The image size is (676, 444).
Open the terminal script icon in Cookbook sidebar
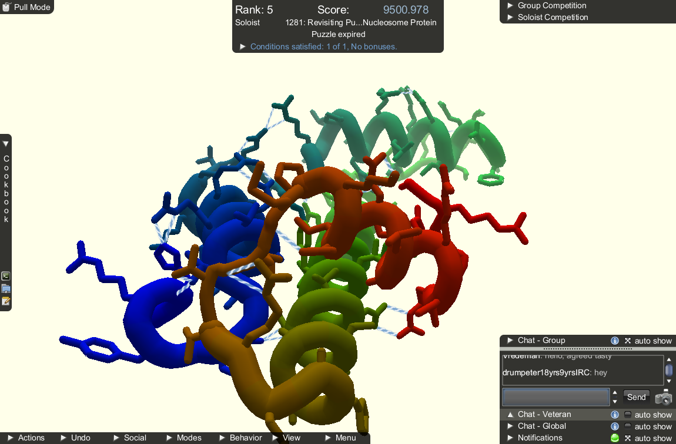(6, 276)
